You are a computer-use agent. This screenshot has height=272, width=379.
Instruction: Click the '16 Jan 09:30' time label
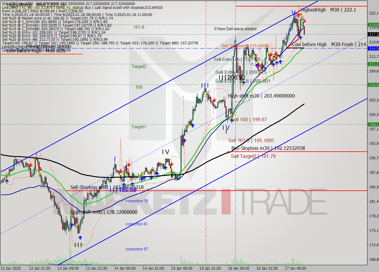tap(238, 268)
